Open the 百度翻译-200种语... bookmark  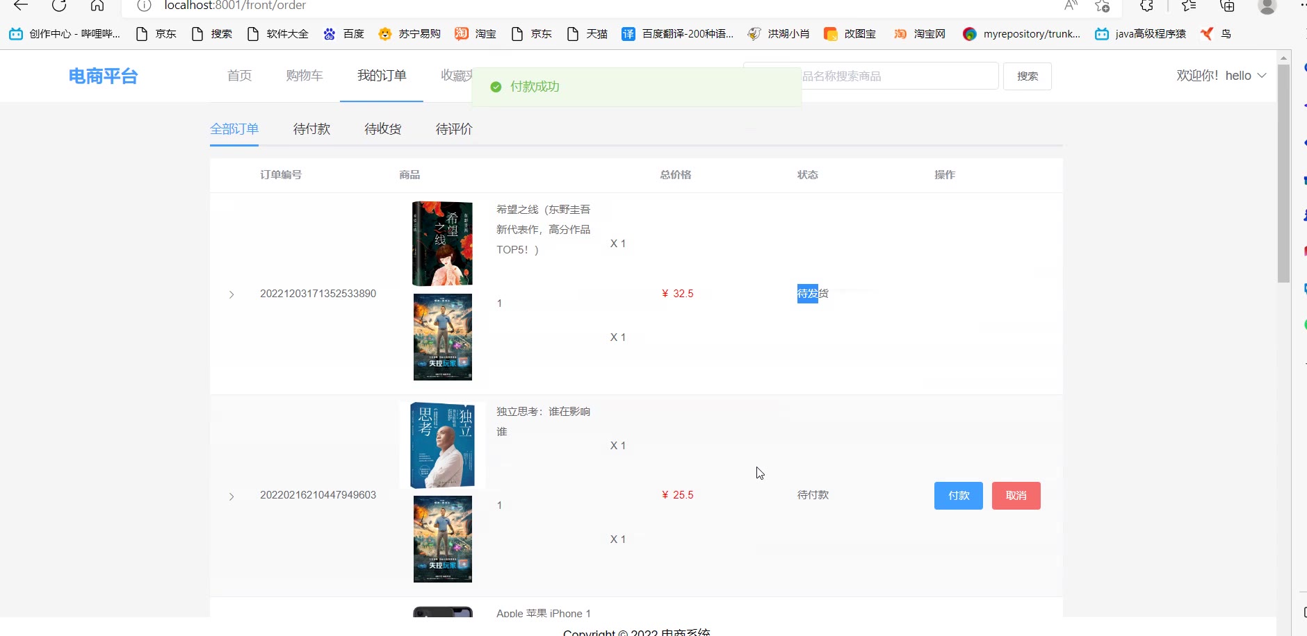677,34
